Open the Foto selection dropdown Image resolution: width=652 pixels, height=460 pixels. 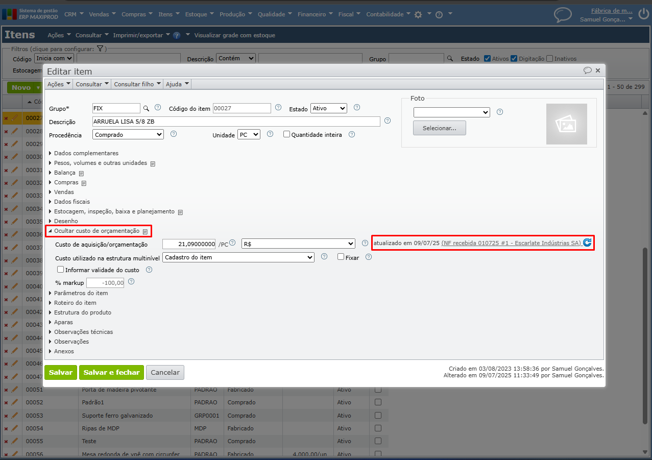(x=451, y=112)
